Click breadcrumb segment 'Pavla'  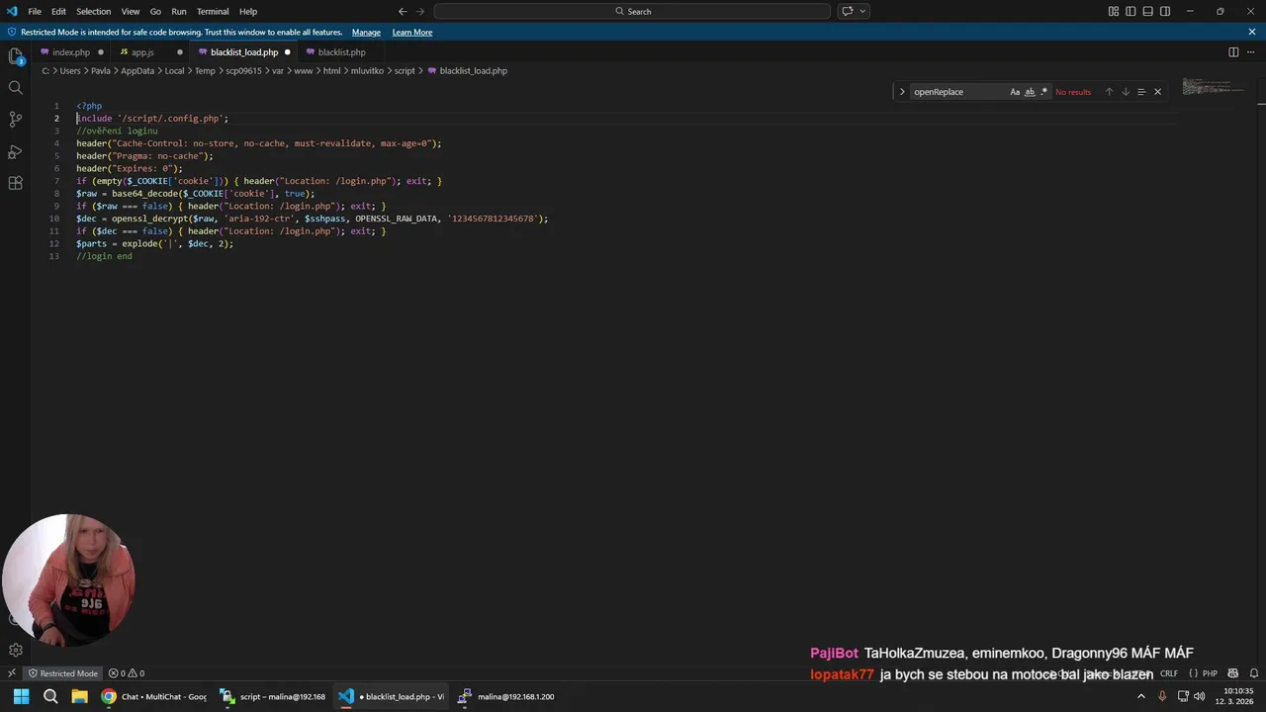point(101,71)
